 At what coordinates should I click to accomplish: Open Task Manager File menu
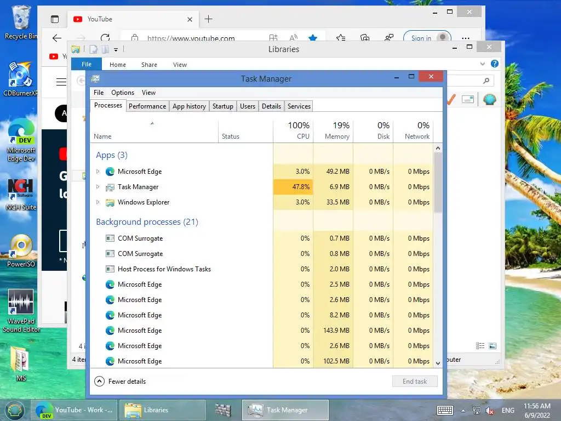pos(99,92)
